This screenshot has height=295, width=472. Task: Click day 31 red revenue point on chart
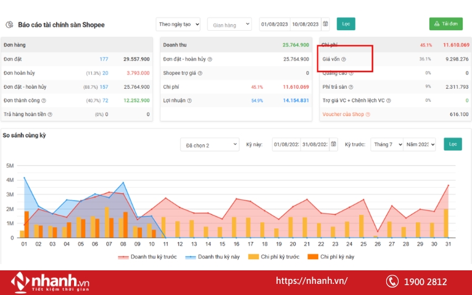tap(448, 185)
